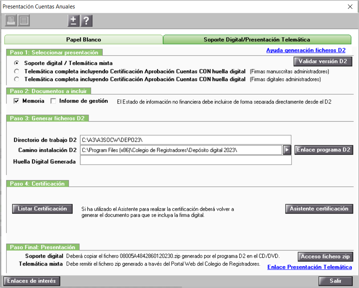359x288 pixels.
Task: Select Soporte digital / Telemática mixta option
Action: (x=17, y=63)
